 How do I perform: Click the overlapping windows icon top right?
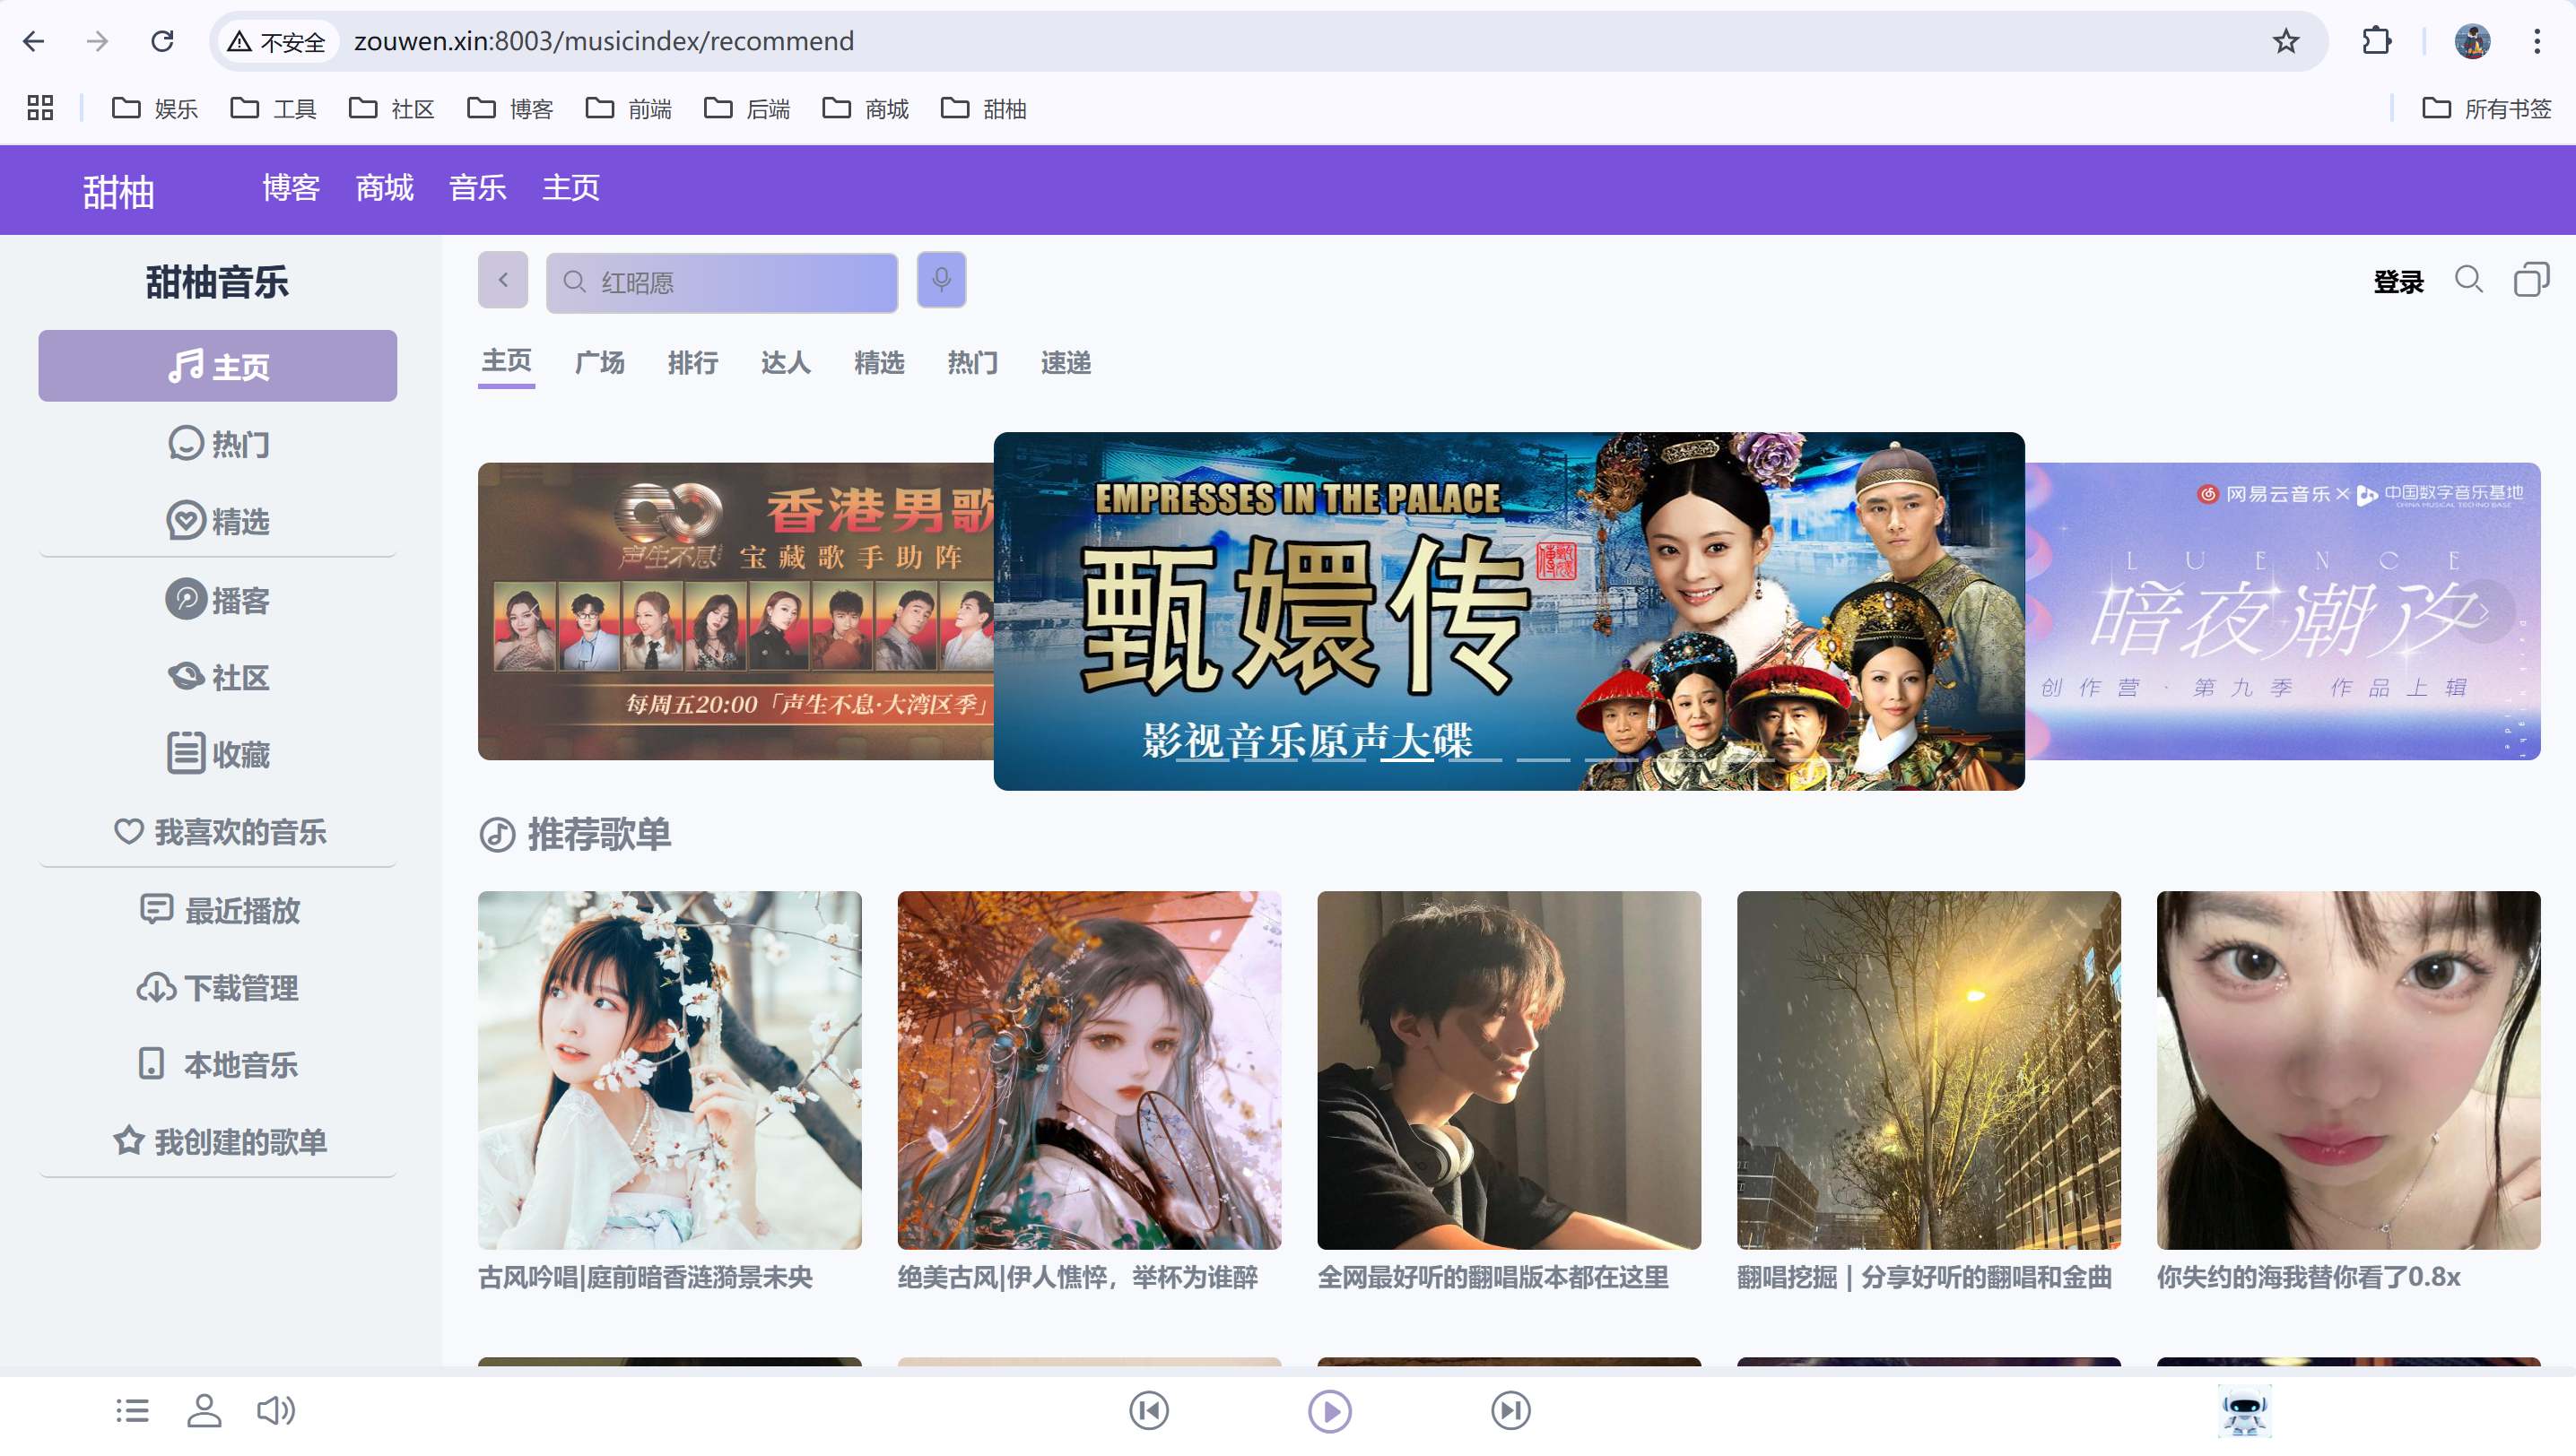tap(2531, 280)
